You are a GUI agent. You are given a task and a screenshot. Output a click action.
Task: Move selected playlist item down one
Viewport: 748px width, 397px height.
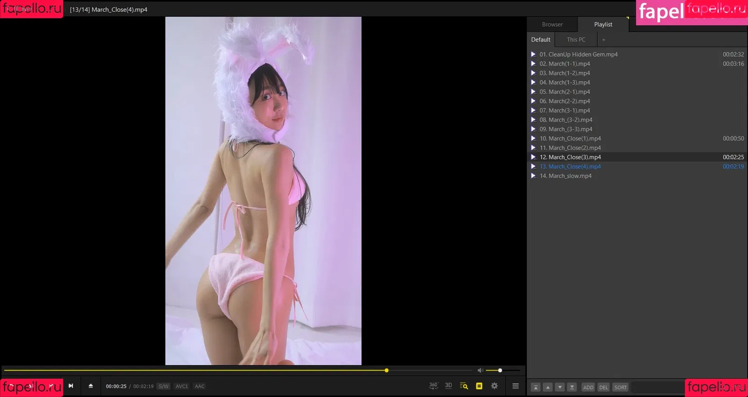(560, 387)
